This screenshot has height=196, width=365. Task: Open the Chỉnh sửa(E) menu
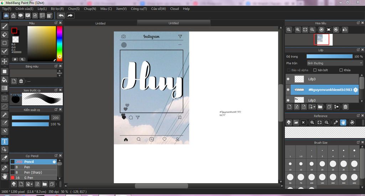click(x=24, y=9)
